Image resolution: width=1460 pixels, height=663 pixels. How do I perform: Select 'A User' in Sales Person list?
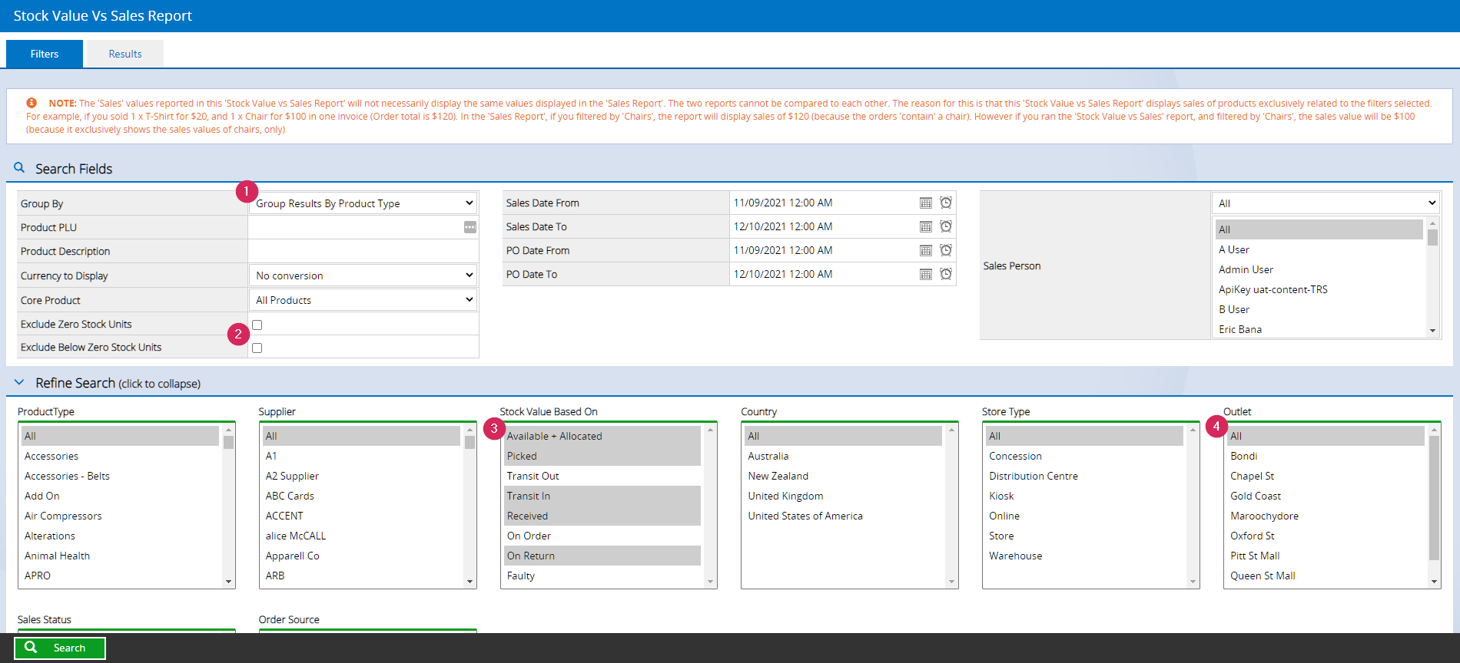pos(1319,249)
